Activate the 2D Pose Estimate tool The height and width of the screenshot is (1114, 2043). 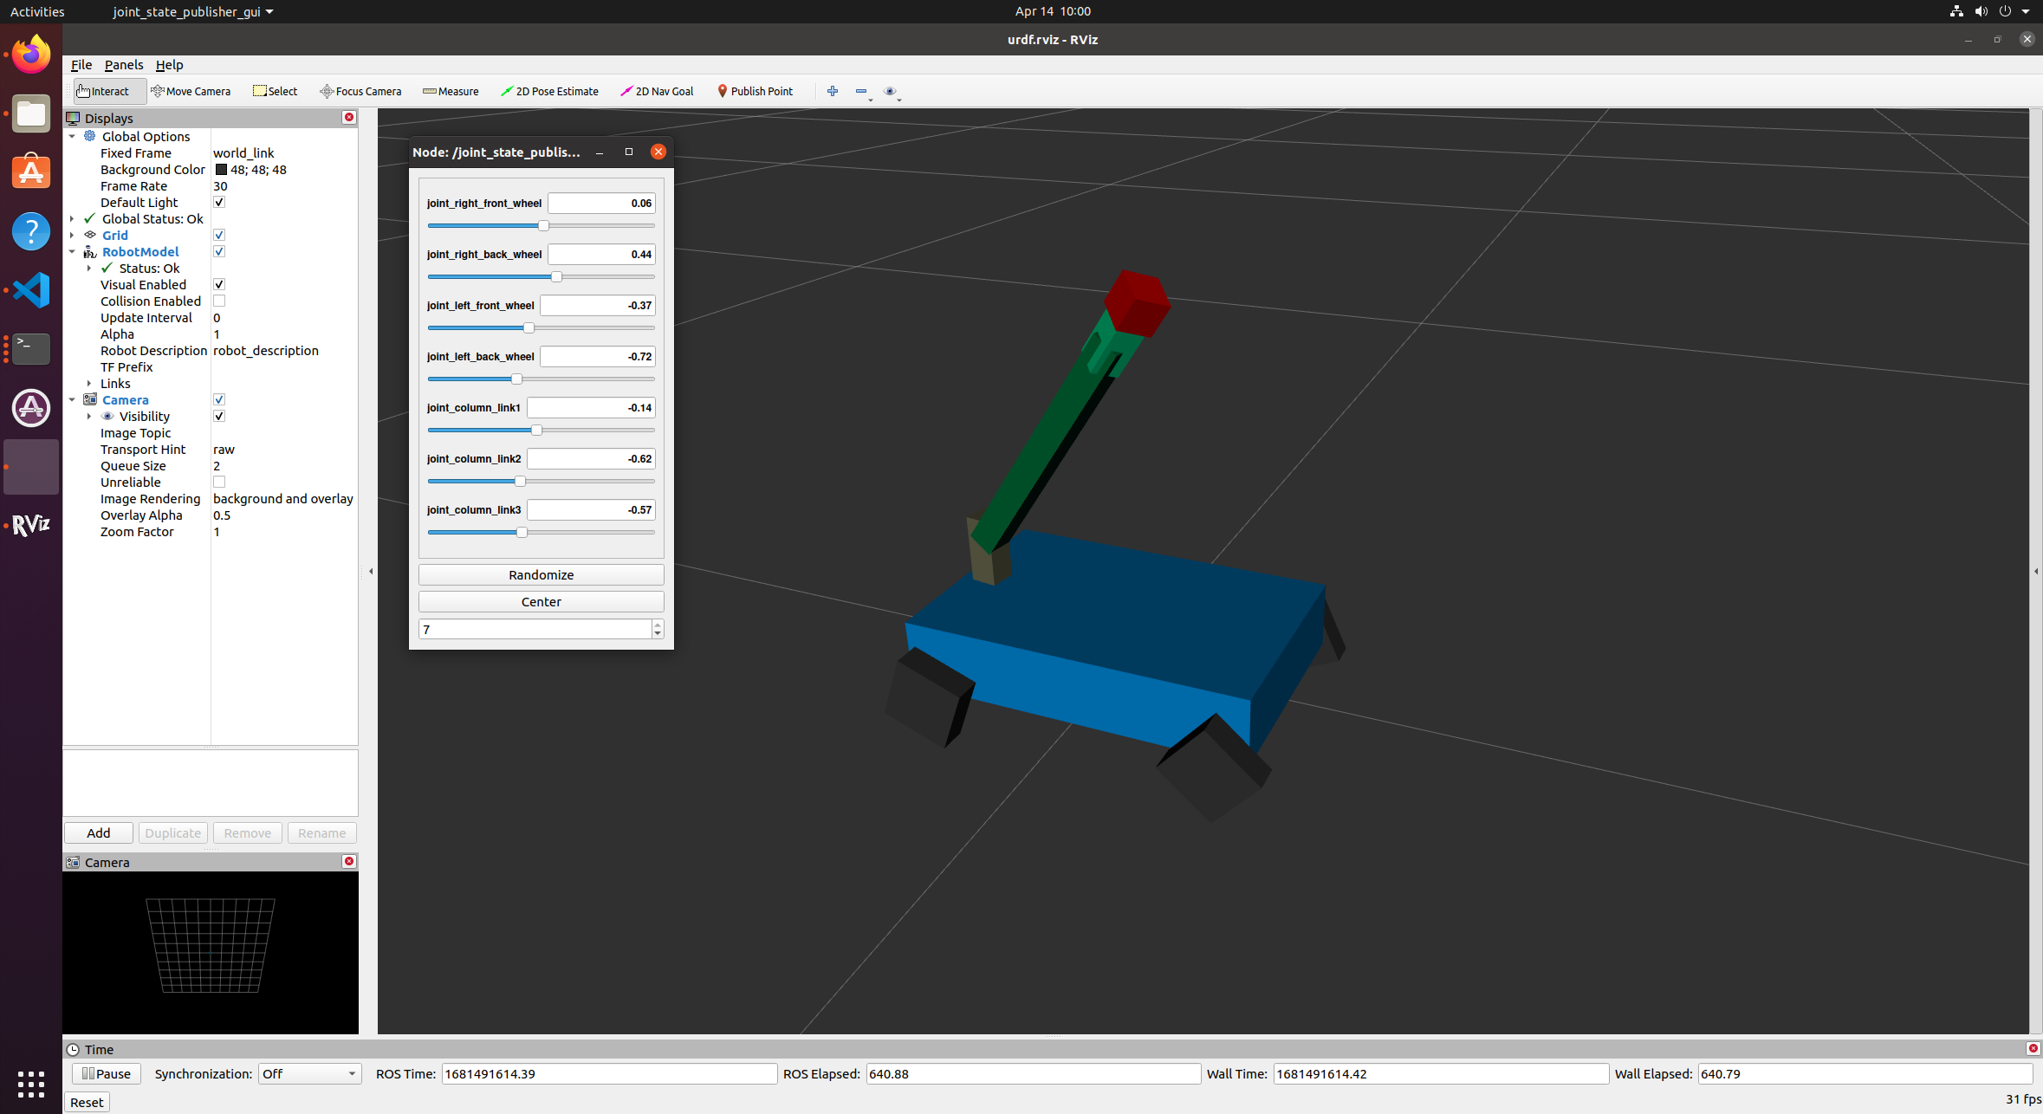pyautogui.click(x=549, y=91)
